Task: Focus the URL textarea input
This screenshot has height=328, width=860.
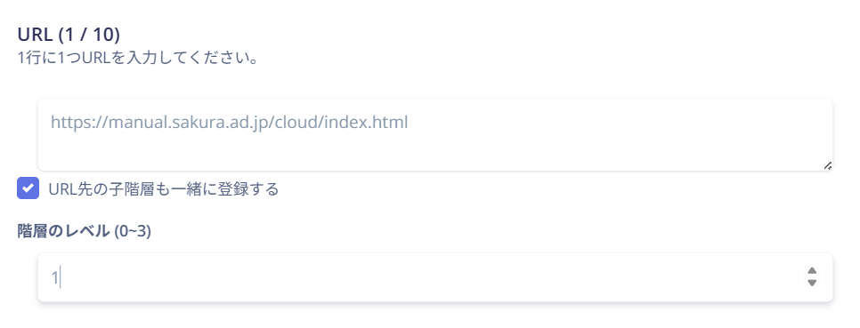Action: click(x=435, y=135)
